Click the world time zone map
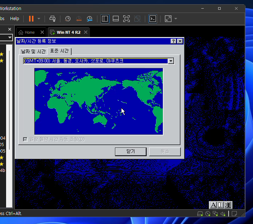Screen dimensions: 253x224 click(x=98, y=101)
